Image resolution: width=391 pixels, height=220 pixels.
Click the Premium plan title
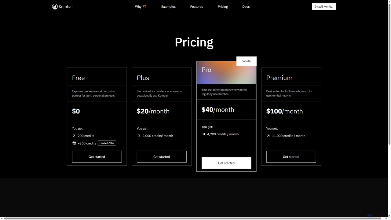280,78
